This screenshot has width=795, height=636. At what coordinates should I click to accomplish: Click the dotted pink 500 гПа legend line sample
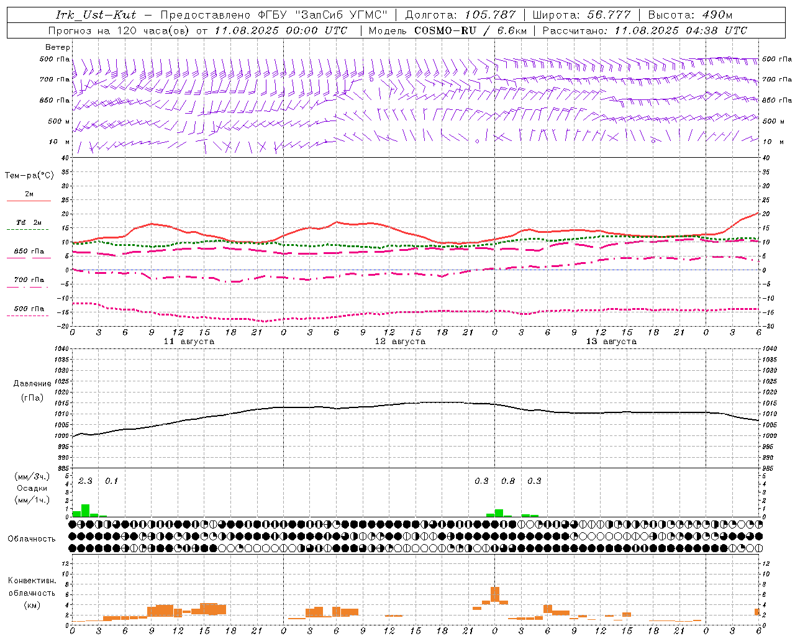29,316
